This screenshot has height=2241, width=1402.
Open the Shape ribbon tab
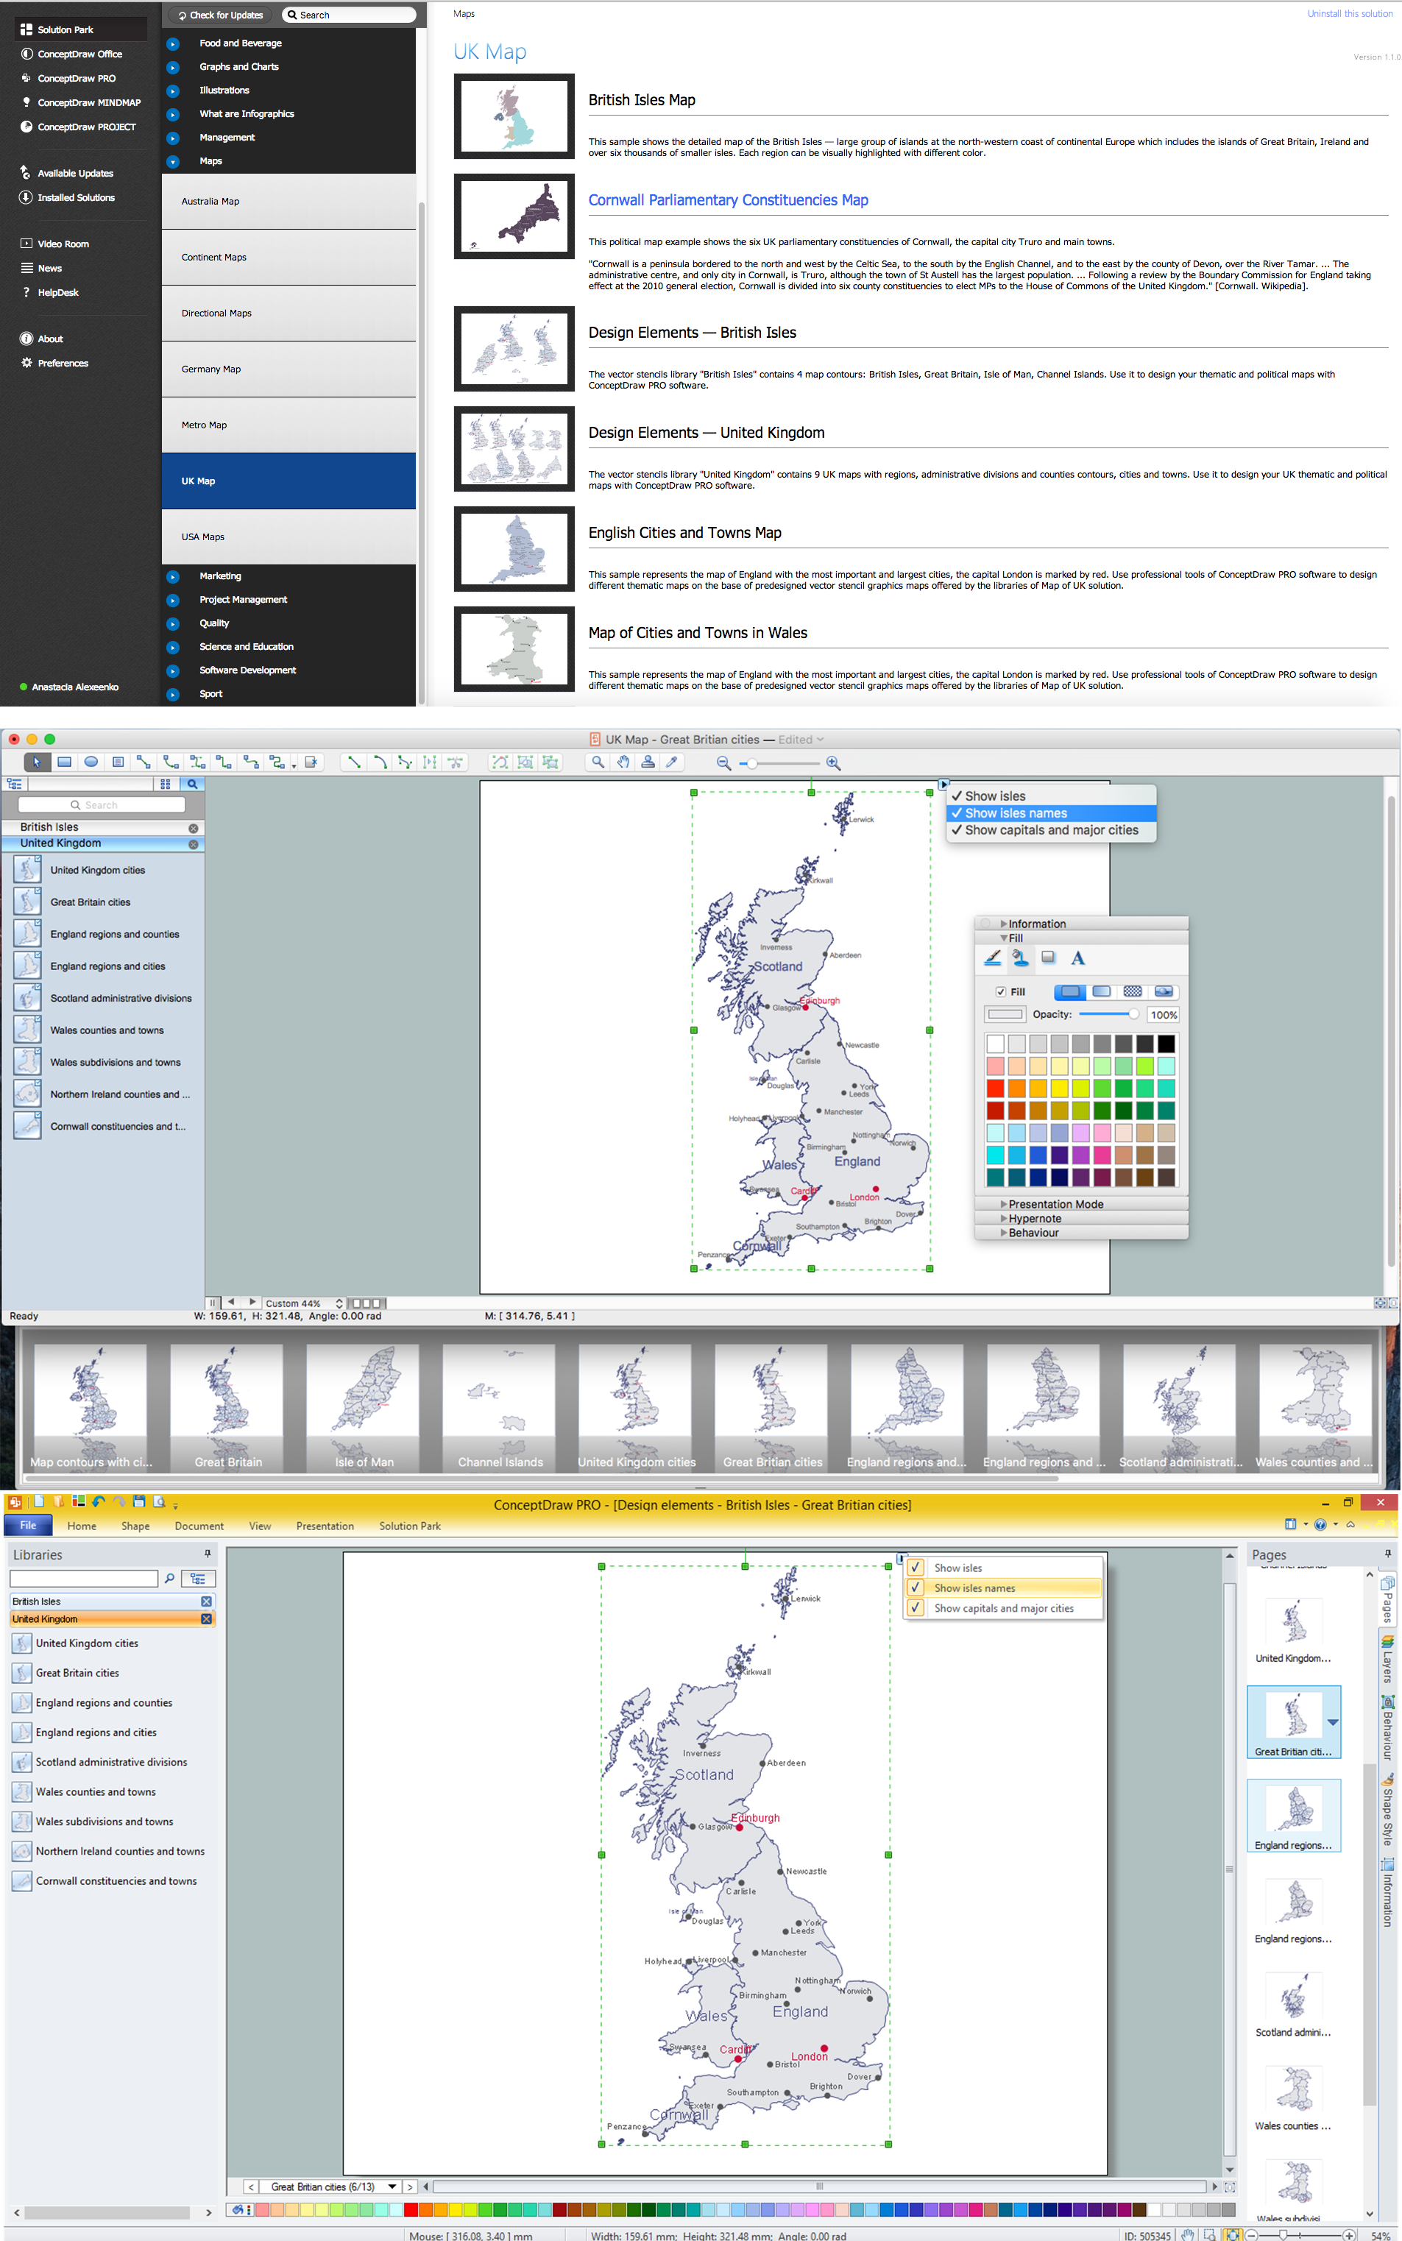tap(135, 1526)
